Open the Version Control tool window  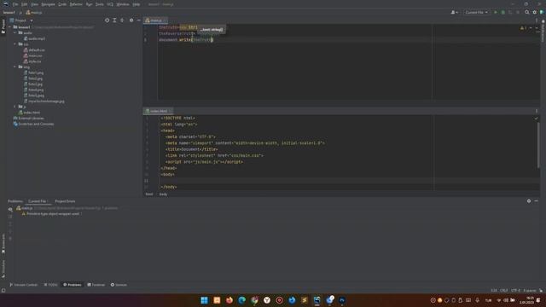[23, 285]
